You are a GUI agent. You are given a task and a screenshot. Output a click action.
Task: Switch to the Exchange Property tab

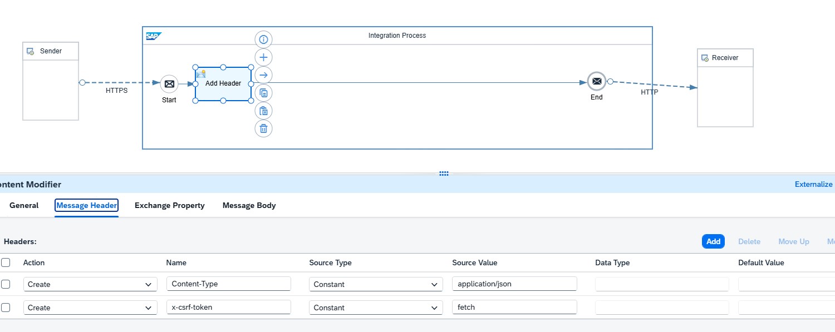coord(169,206)
